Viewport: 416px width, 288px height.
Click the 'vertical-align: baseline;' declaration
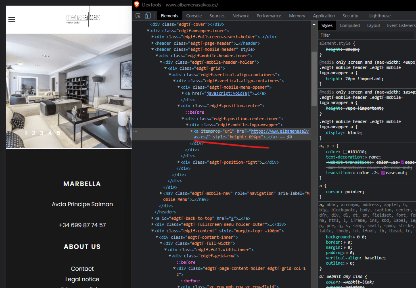click(356, 258)
